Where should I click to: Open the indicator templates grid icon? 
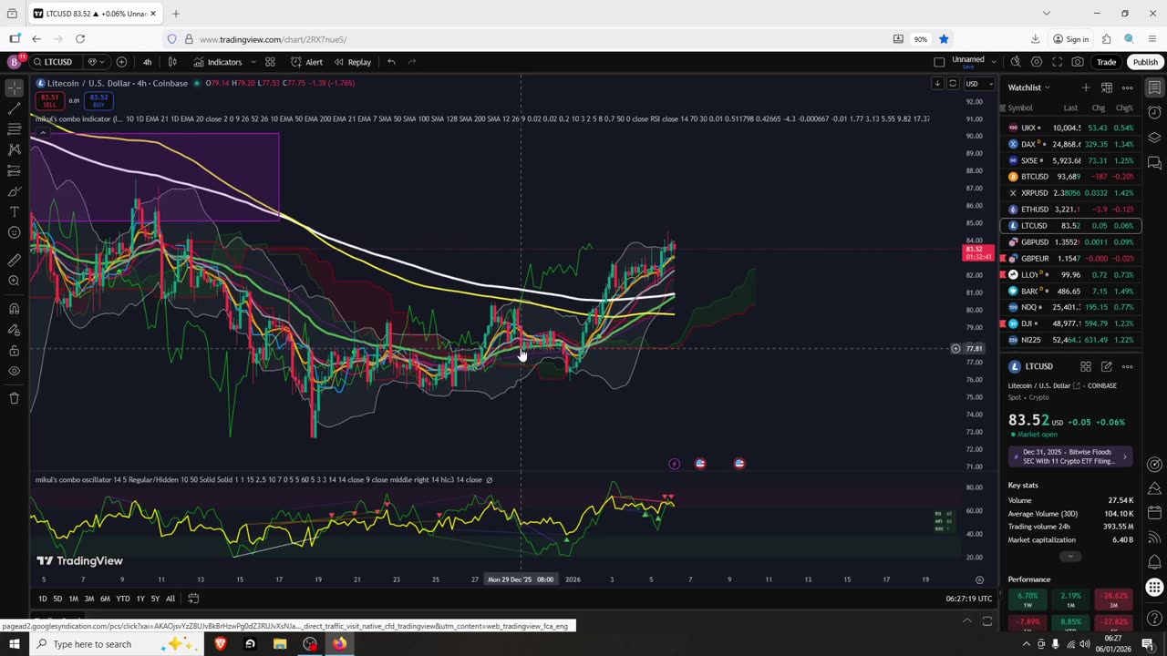point(270,62)
